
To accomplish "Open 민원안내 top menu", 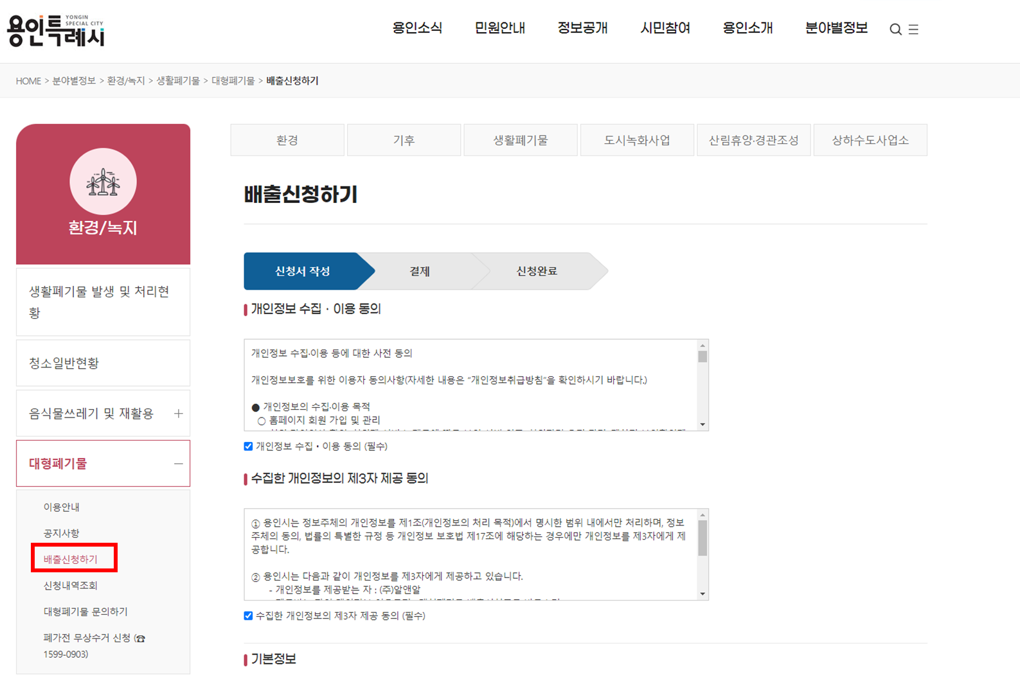I will pos(500,28).
